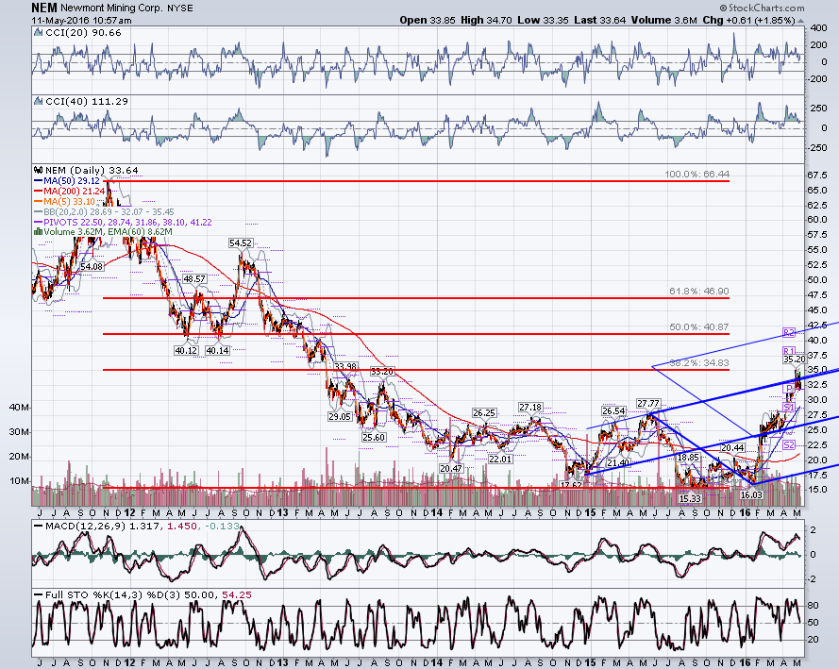839x669 pixels.
Task: Click the Open 33.85 value
Action: point(428,21)
